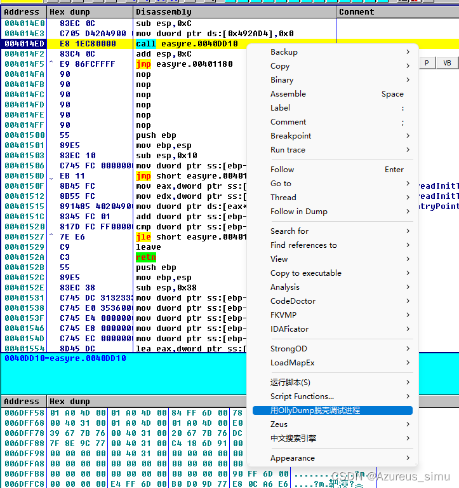Screen dimensions: 459x488
Task: Click dump pane Address column header
Action: click(23, 402)
